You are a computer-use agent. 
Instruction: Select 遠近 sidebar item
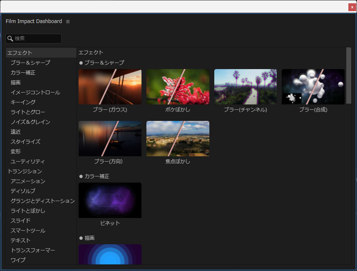click(16, 132)
